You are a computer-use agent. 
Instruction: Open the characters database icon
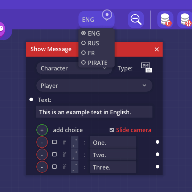tap(165, 20)
